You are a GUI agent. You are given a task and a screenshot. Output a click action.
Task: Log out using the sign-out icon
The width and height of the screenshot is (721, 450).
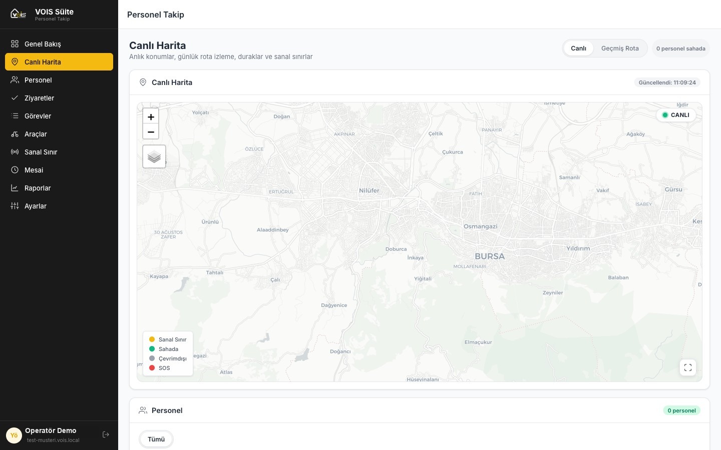tap(106, 434)
